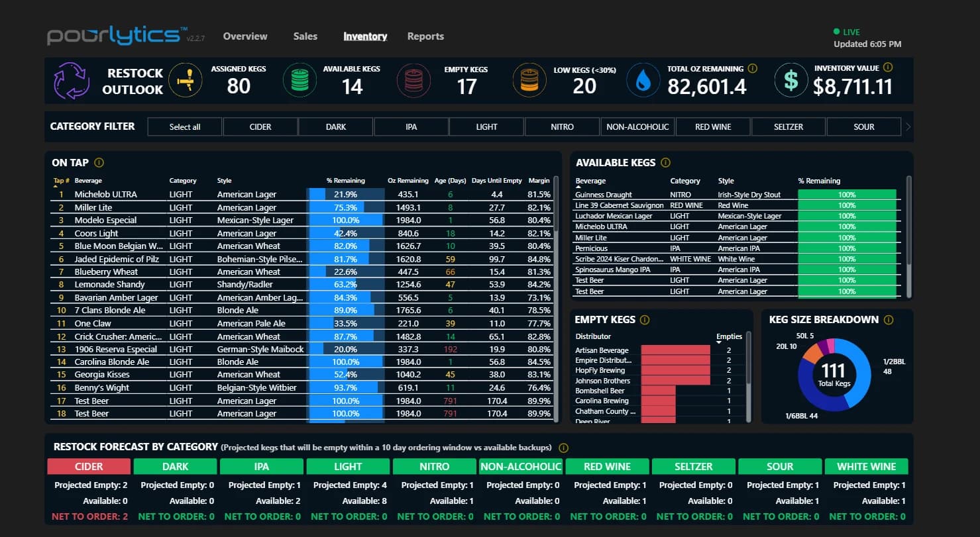Filter by NITRO category
980x537 pixels.
[562, 126]
